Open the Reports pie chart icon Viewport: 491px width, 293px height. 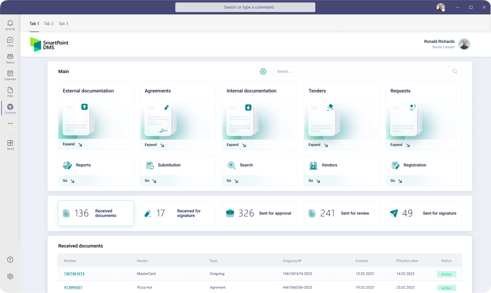pos(67,165)
